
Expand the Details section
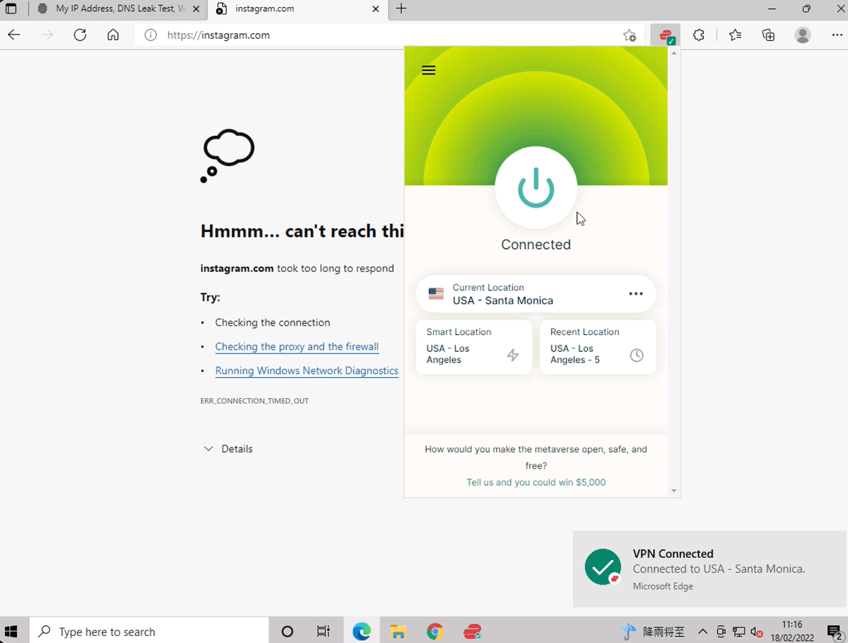tap(228, 449)
